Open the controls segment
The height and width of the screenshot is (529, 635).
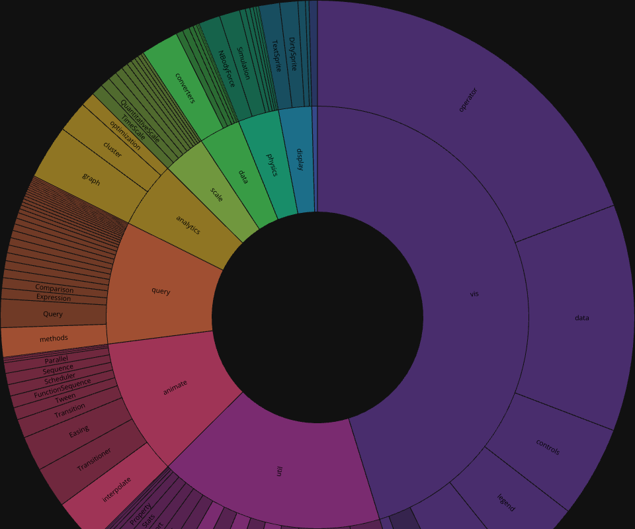(x=548, y=447)
